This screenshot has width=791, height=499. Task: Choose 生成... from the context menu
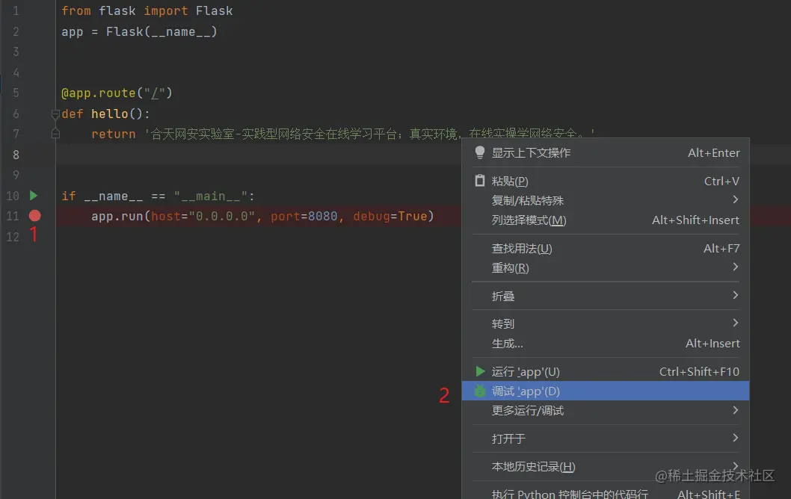tap(606, 344)
